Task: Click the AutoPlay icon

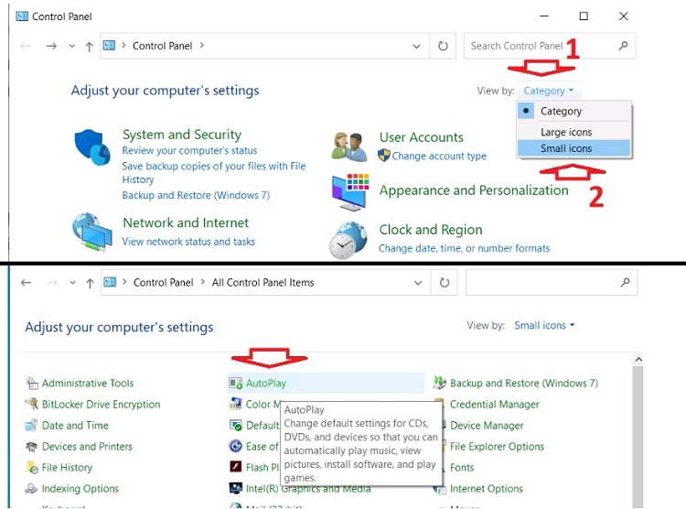Action: point(235,384)
